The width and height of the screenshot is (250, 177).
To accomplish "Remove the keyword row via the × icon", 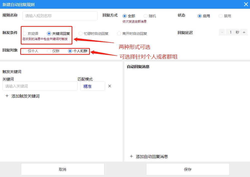I will (109, 86).
